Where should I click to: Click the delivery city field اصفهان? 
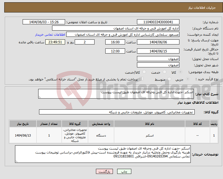158,65
